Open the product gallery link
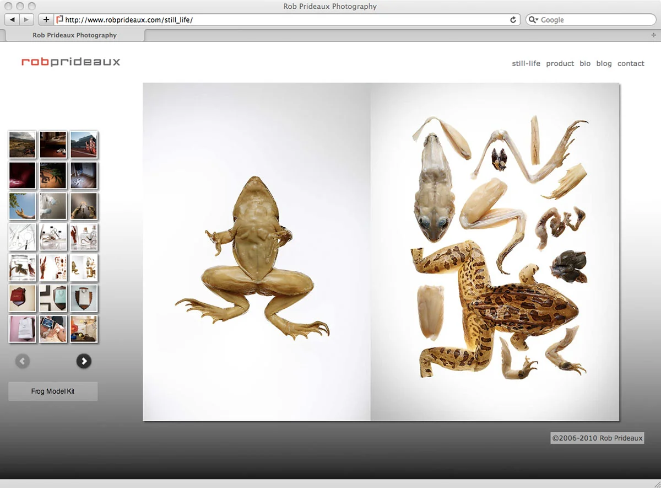This screenshot has height=488, width=661. click(x=560, y=63)
